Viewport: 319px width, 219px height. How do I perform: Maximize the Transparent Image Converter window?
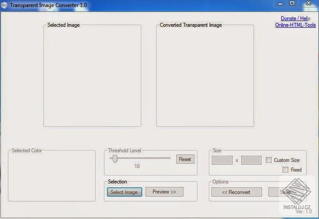pos(292,4)
